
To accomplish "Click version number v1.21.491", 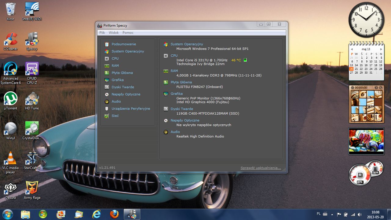I will pos(107,168).
